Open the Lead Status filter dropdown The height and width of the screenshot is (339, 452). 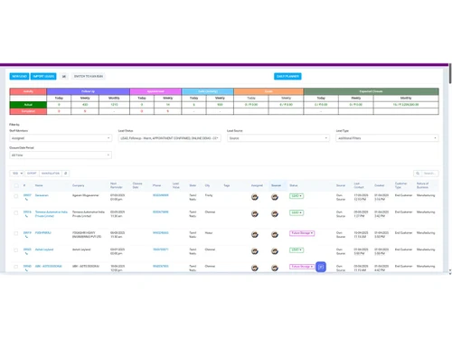coord(169,138)
